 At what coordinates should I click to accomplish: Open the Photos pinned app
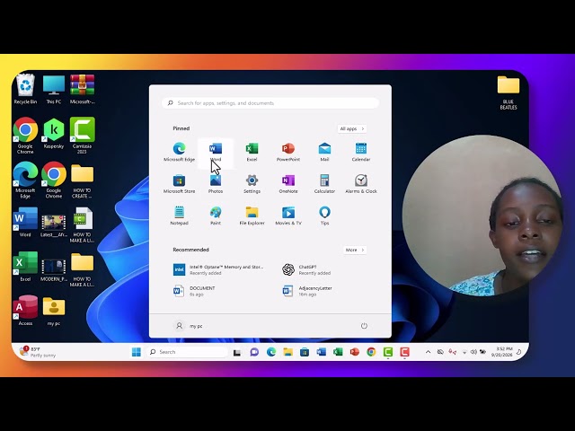(x=216, y=184)
